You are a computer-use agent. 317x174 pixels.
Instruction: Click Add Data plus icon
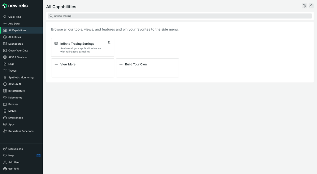5,24
